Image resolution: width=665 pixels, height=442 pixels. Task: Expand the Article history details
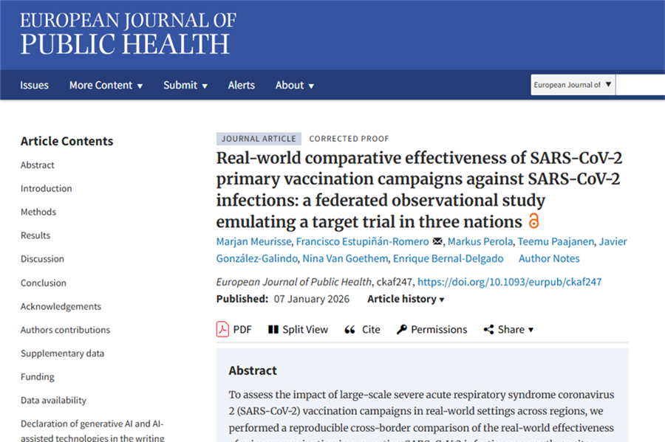tap(405, 299)
